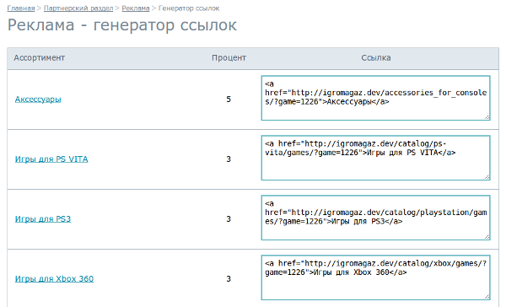Open the Главная breadcrumb link
506x307 pixels.
click(21, 8)
